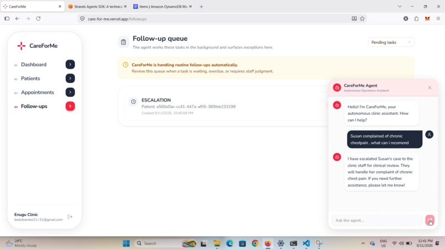This screenshot has width=445, height=250.
Task: Click the red Follow-ups arrow button
Action: (70, 106)
